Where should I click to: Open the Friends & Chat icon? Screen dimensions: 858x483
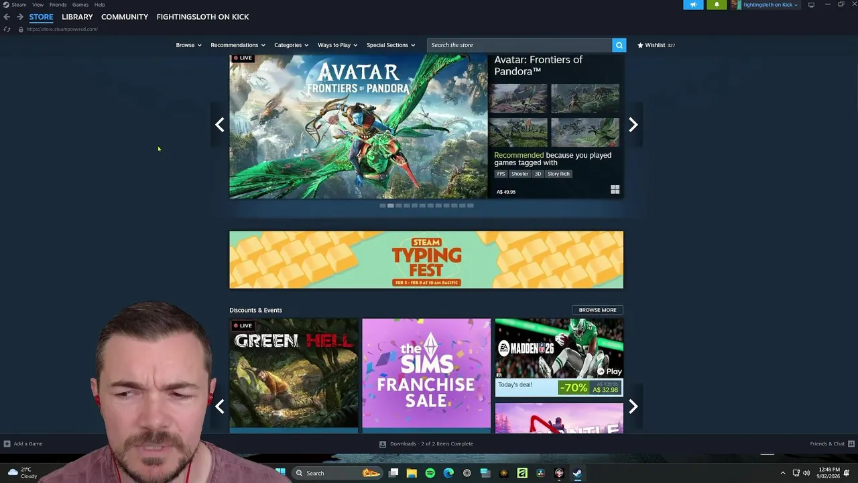click(x=851, y=443)
